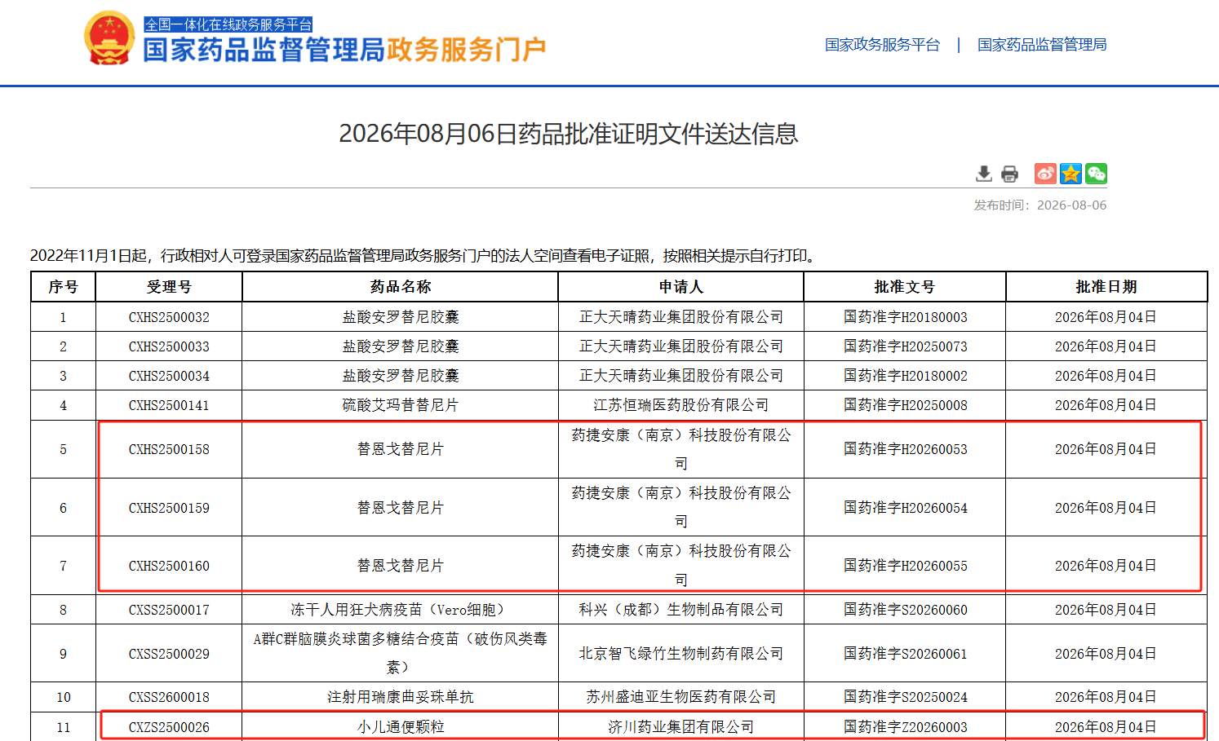The height and width of the screenshot is (741, 1219).
Task: Click approval number 国药准字H20260053
Action: click(905, 449)
